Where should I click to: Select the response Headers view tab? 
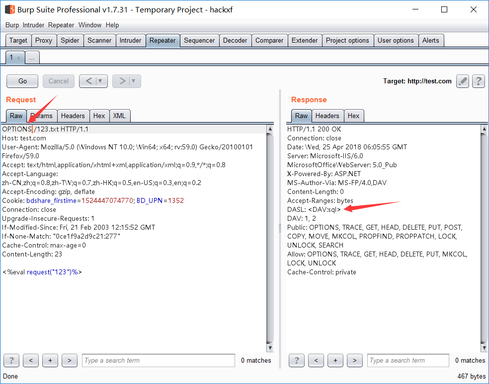(327, 116)
